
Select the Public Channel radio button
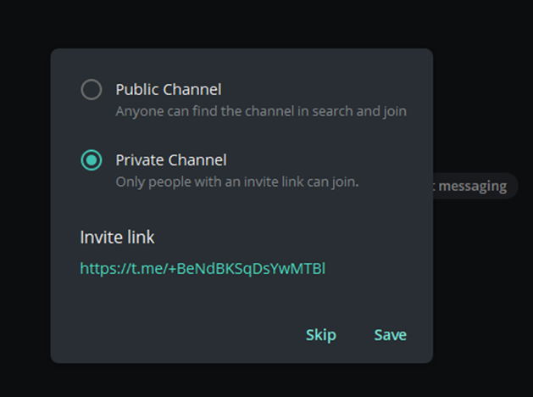(x=92, y=90)
